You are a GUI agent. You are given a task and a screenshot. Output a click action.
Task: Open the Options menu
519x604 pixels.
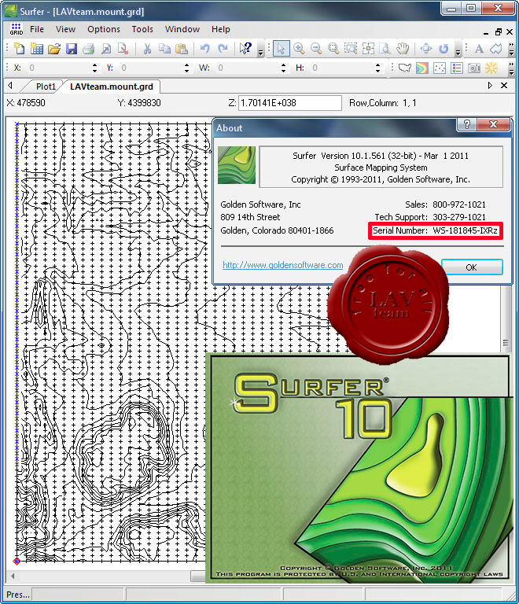104,29
